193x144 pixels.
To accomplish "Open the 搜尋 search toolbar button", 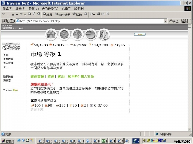I will [x=48, y=15].
